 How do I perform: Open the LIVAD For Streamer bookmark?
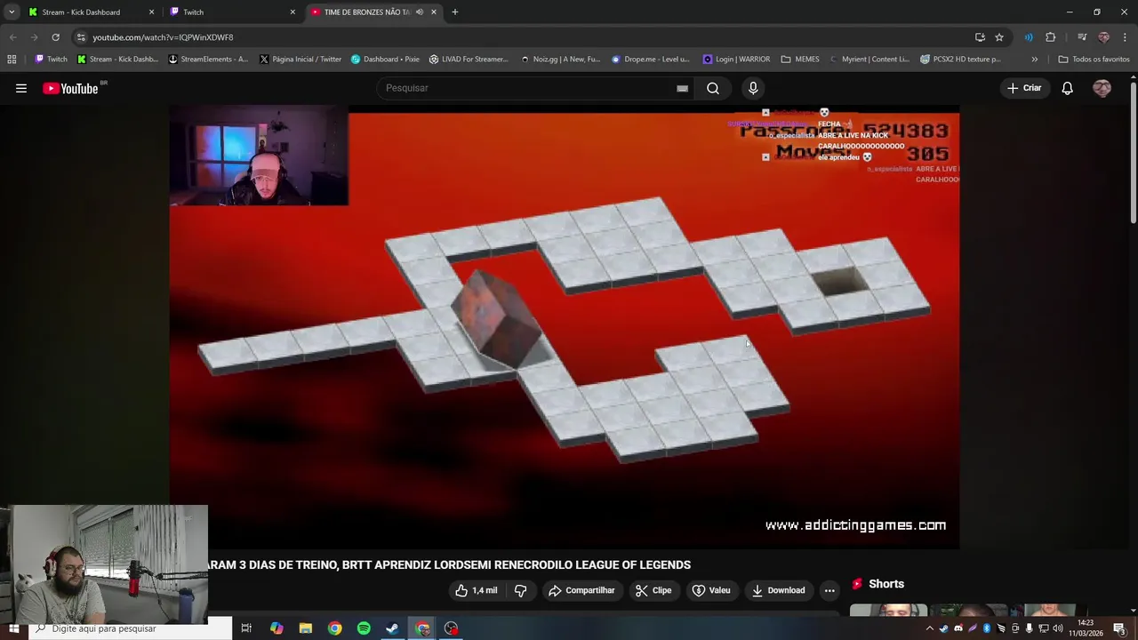tap(469, 60)
